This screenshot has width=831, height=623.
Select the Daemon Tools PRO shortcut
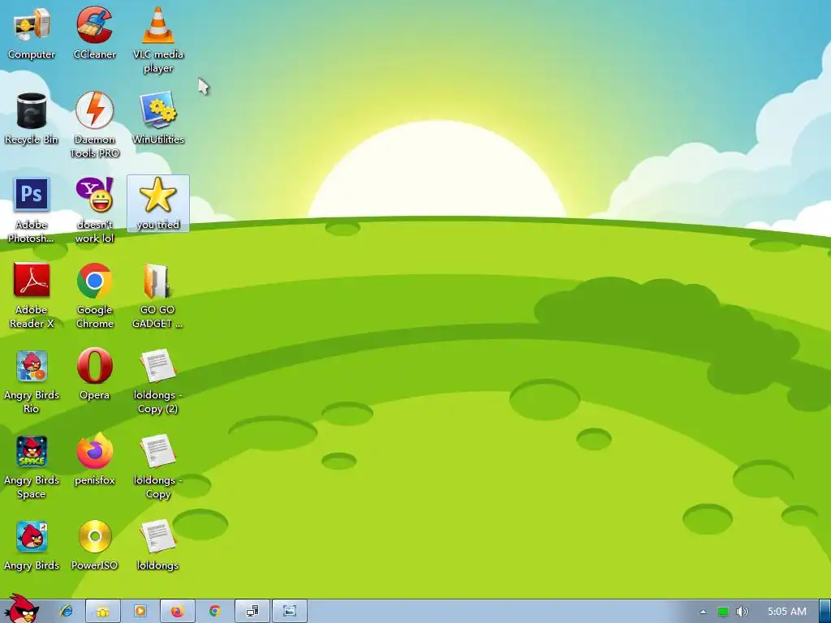[x=94, y=125]
